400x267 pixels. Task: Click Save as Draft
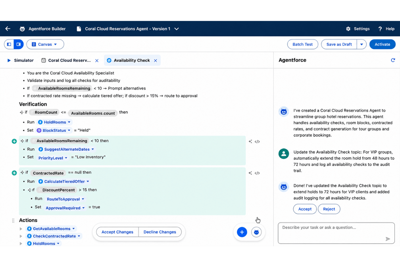(339, 44)
